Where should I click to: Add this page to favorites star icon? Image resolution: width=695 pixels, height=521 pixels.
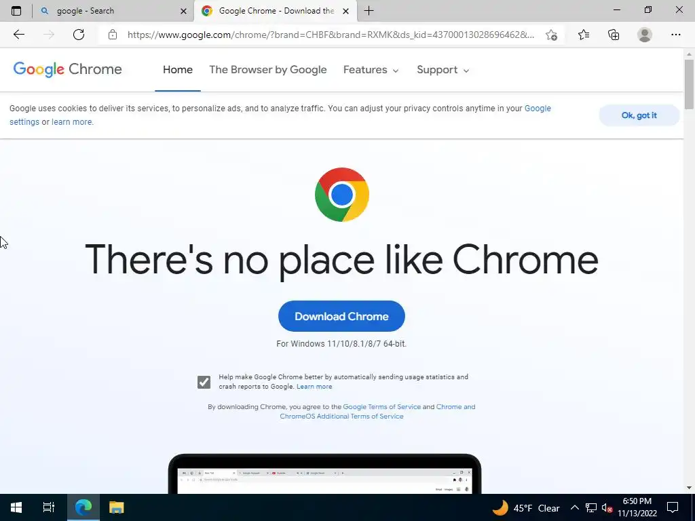tap(551, 35)
